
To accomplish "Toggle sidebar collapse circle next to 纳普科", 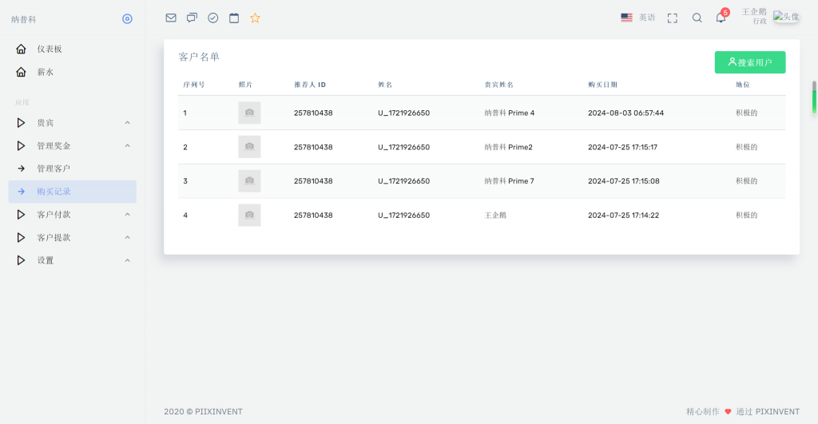I will pos(127,19).
